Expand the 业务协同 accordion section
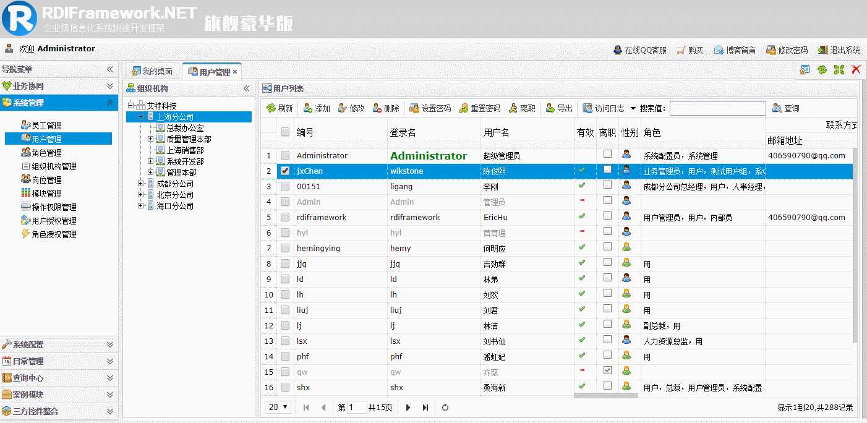Screen dimensions: 867x423 pyautogui.click(x=59, y=86)
